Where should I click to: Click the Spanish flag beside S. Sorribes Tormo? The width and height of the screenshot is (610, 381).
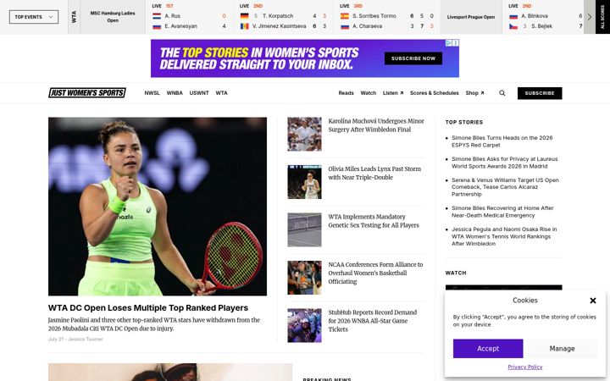tap(345, 16)
